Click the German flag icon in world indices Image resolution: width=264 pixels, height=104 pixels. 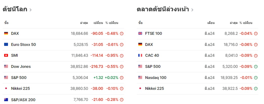coord(6,34)
